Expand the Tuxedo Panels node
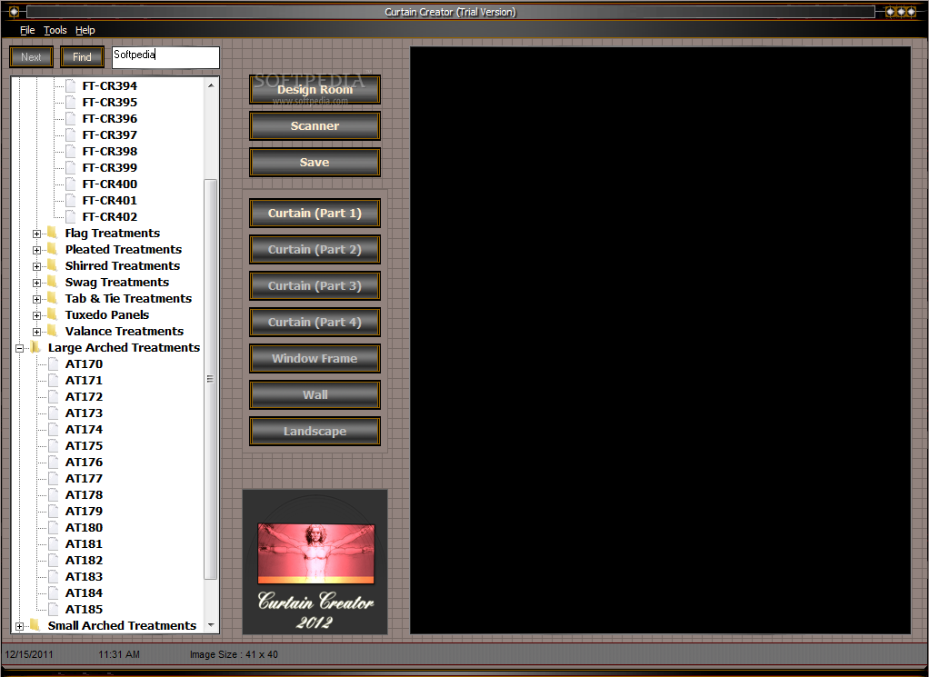929x677 pixels. coord(36,315)
